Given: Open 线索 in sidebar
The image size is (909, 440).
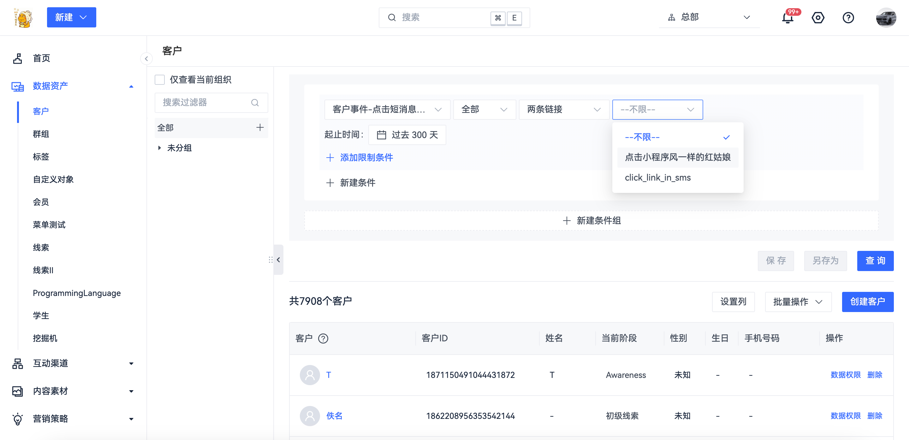Looking at the screenshot, I should click(41, 248).
